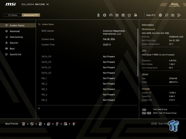
Task: Click the toolbar icon right of the gauge
Action: pyautogui.click(x=117, y=15)
